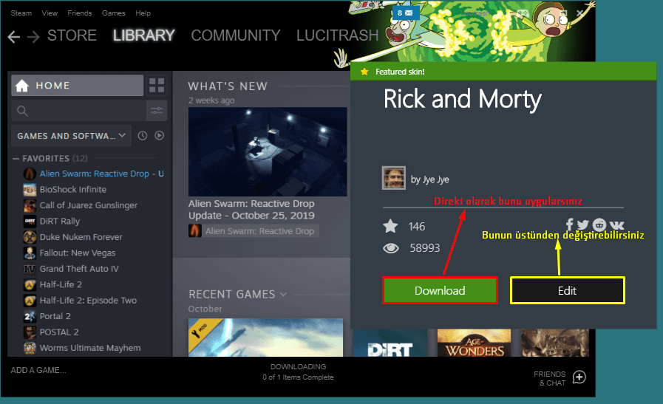
Task: Click the Fallout: New Vegas game icon
Action: [x=29, y=253]
